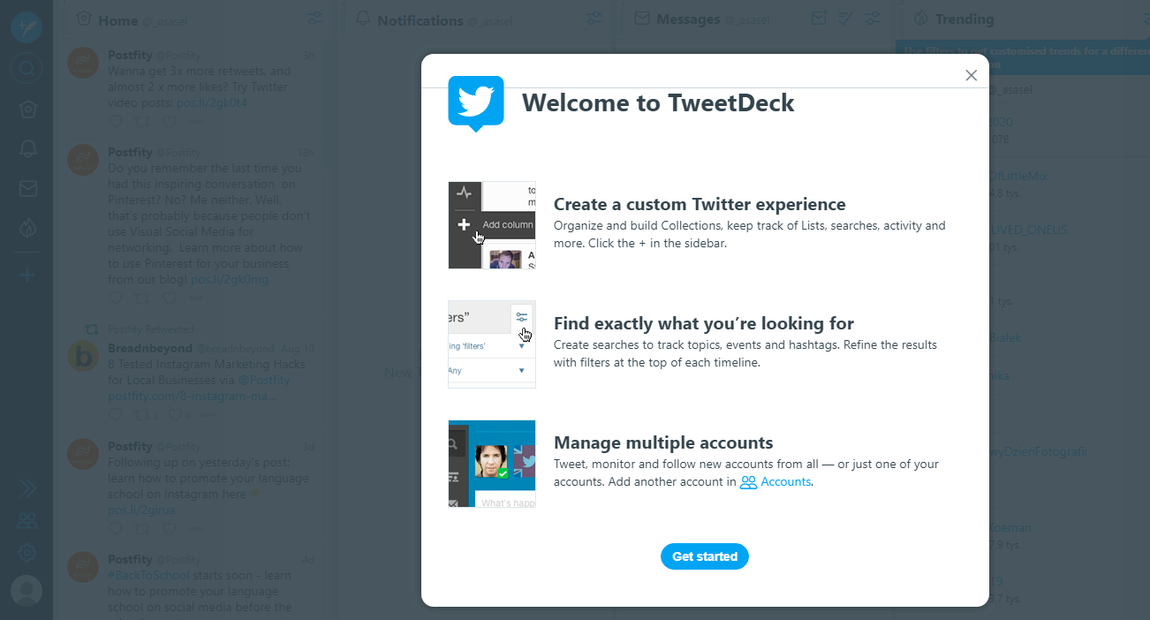Open Settings gear in the sidebar
Image resolution: width=1150 pixels, height=620 pixels.
point(27,553)
